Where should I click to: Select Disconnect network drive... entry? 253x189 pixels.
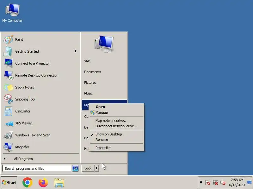(116, 126)
